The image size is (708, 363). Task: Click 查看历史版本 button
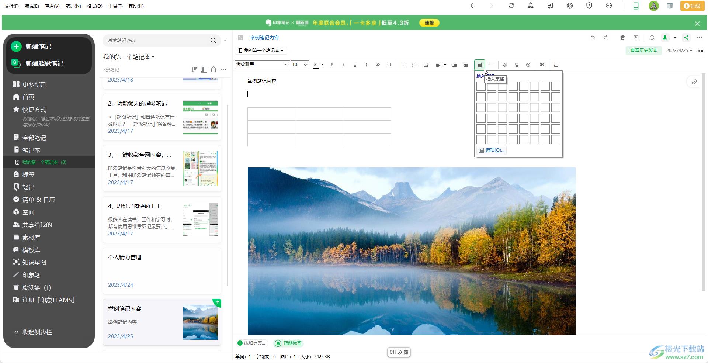pyautogui.click(x=643, y=51)
